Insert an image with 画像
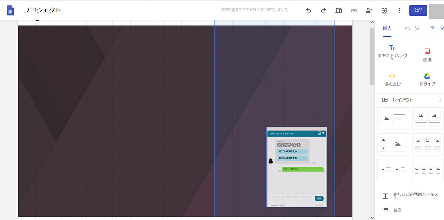The width and height of the screenshot is (444, 220). point(427,55)
